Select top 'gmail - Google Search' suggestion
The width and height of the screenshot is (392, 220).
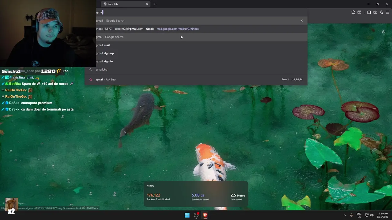(x=196, y=20)
